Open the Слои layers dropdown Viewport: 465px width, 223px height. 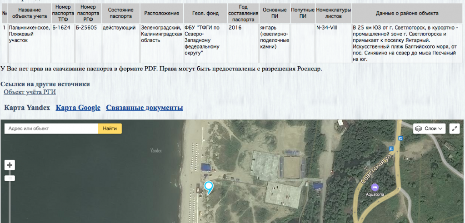[429, 129]
